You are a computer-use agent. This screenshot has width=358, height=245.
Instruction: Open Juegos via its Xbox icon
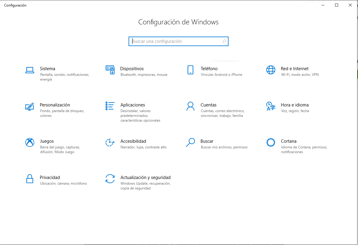30,142
